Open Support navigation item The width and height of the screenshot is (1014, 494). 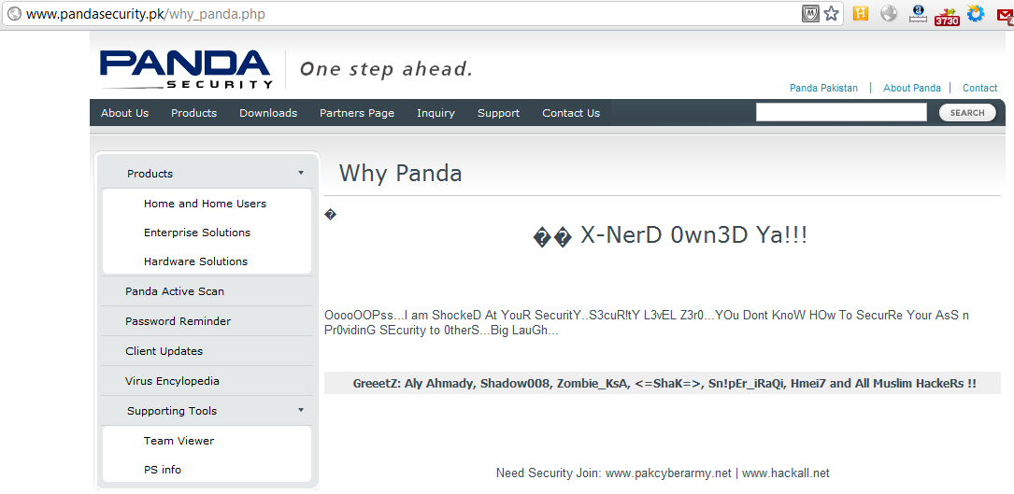click(x=499, y=113)
